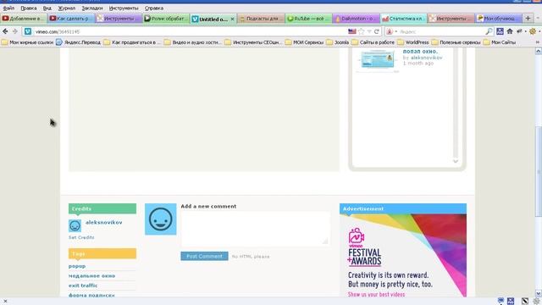Viewport: 542px width, 305px height.
Task: Go forward with the browser forward arrow
Action: tap(15, 31)
